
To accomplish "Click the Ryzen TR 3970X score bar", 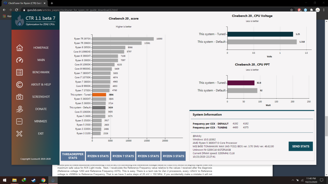I will [x=123, y=39].
